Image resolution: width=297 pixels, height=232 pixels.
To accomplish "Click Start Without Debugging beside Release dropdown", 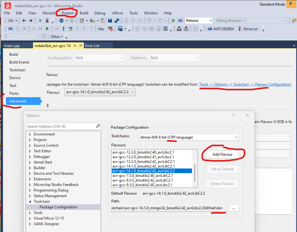I will coord(174,21).
